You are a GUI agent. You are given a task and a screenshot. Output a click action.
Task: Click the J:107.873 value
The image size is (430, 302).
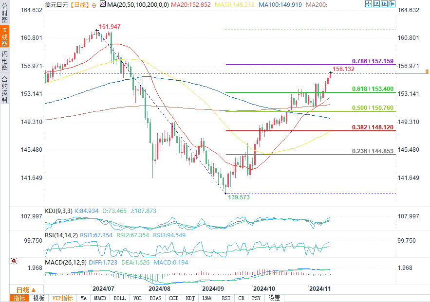[x=143, y=211]
